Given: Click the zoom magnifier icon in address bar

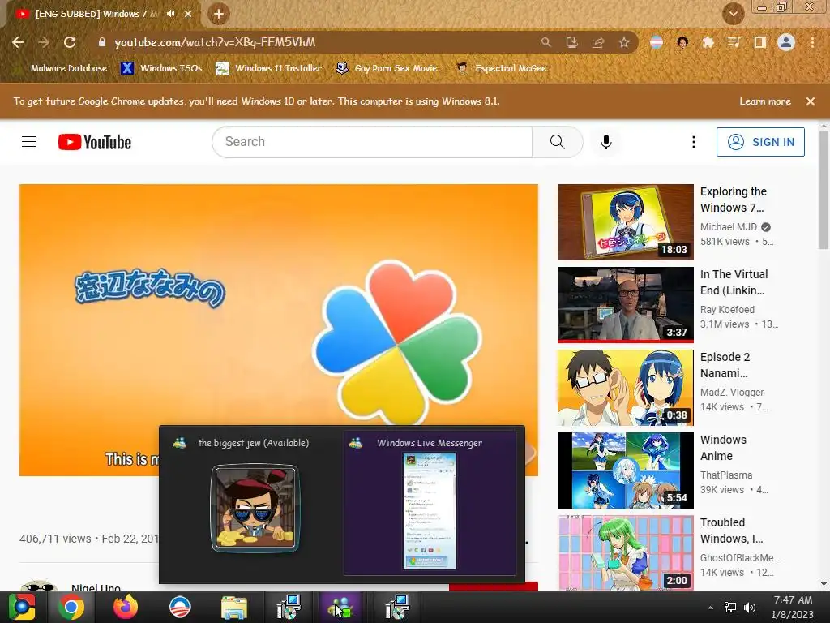Looking at the screenshot, I should click(545, 42).
